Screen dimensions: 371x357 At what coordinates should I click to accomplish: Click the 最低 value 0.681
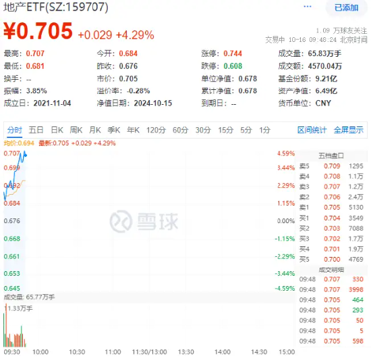pos(35,66)
